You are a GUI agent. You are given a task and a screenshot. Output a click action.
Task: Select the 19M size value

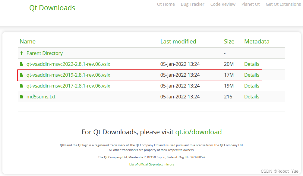point(229,86)
